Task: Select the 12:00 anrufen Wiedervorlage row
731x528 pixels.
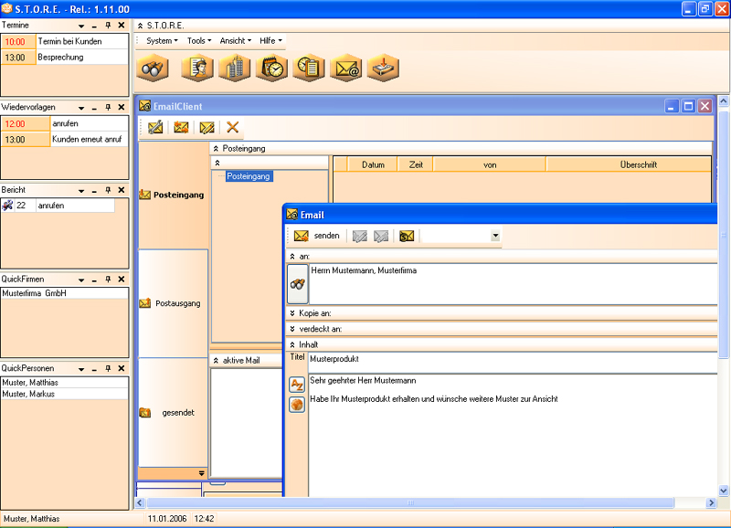Action: click(x=65, y=123)
